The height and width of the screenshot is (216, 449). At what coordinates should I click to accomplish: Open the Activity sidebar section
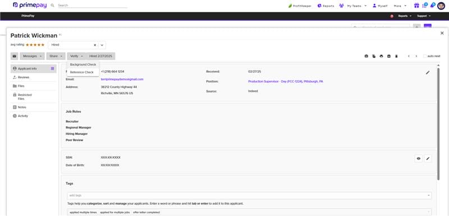pyautogui.click(x=34, y=116)
